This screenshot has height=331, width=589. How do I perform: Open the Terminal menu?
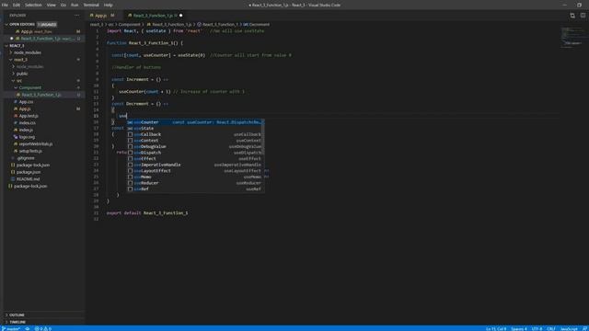point(91,5)
